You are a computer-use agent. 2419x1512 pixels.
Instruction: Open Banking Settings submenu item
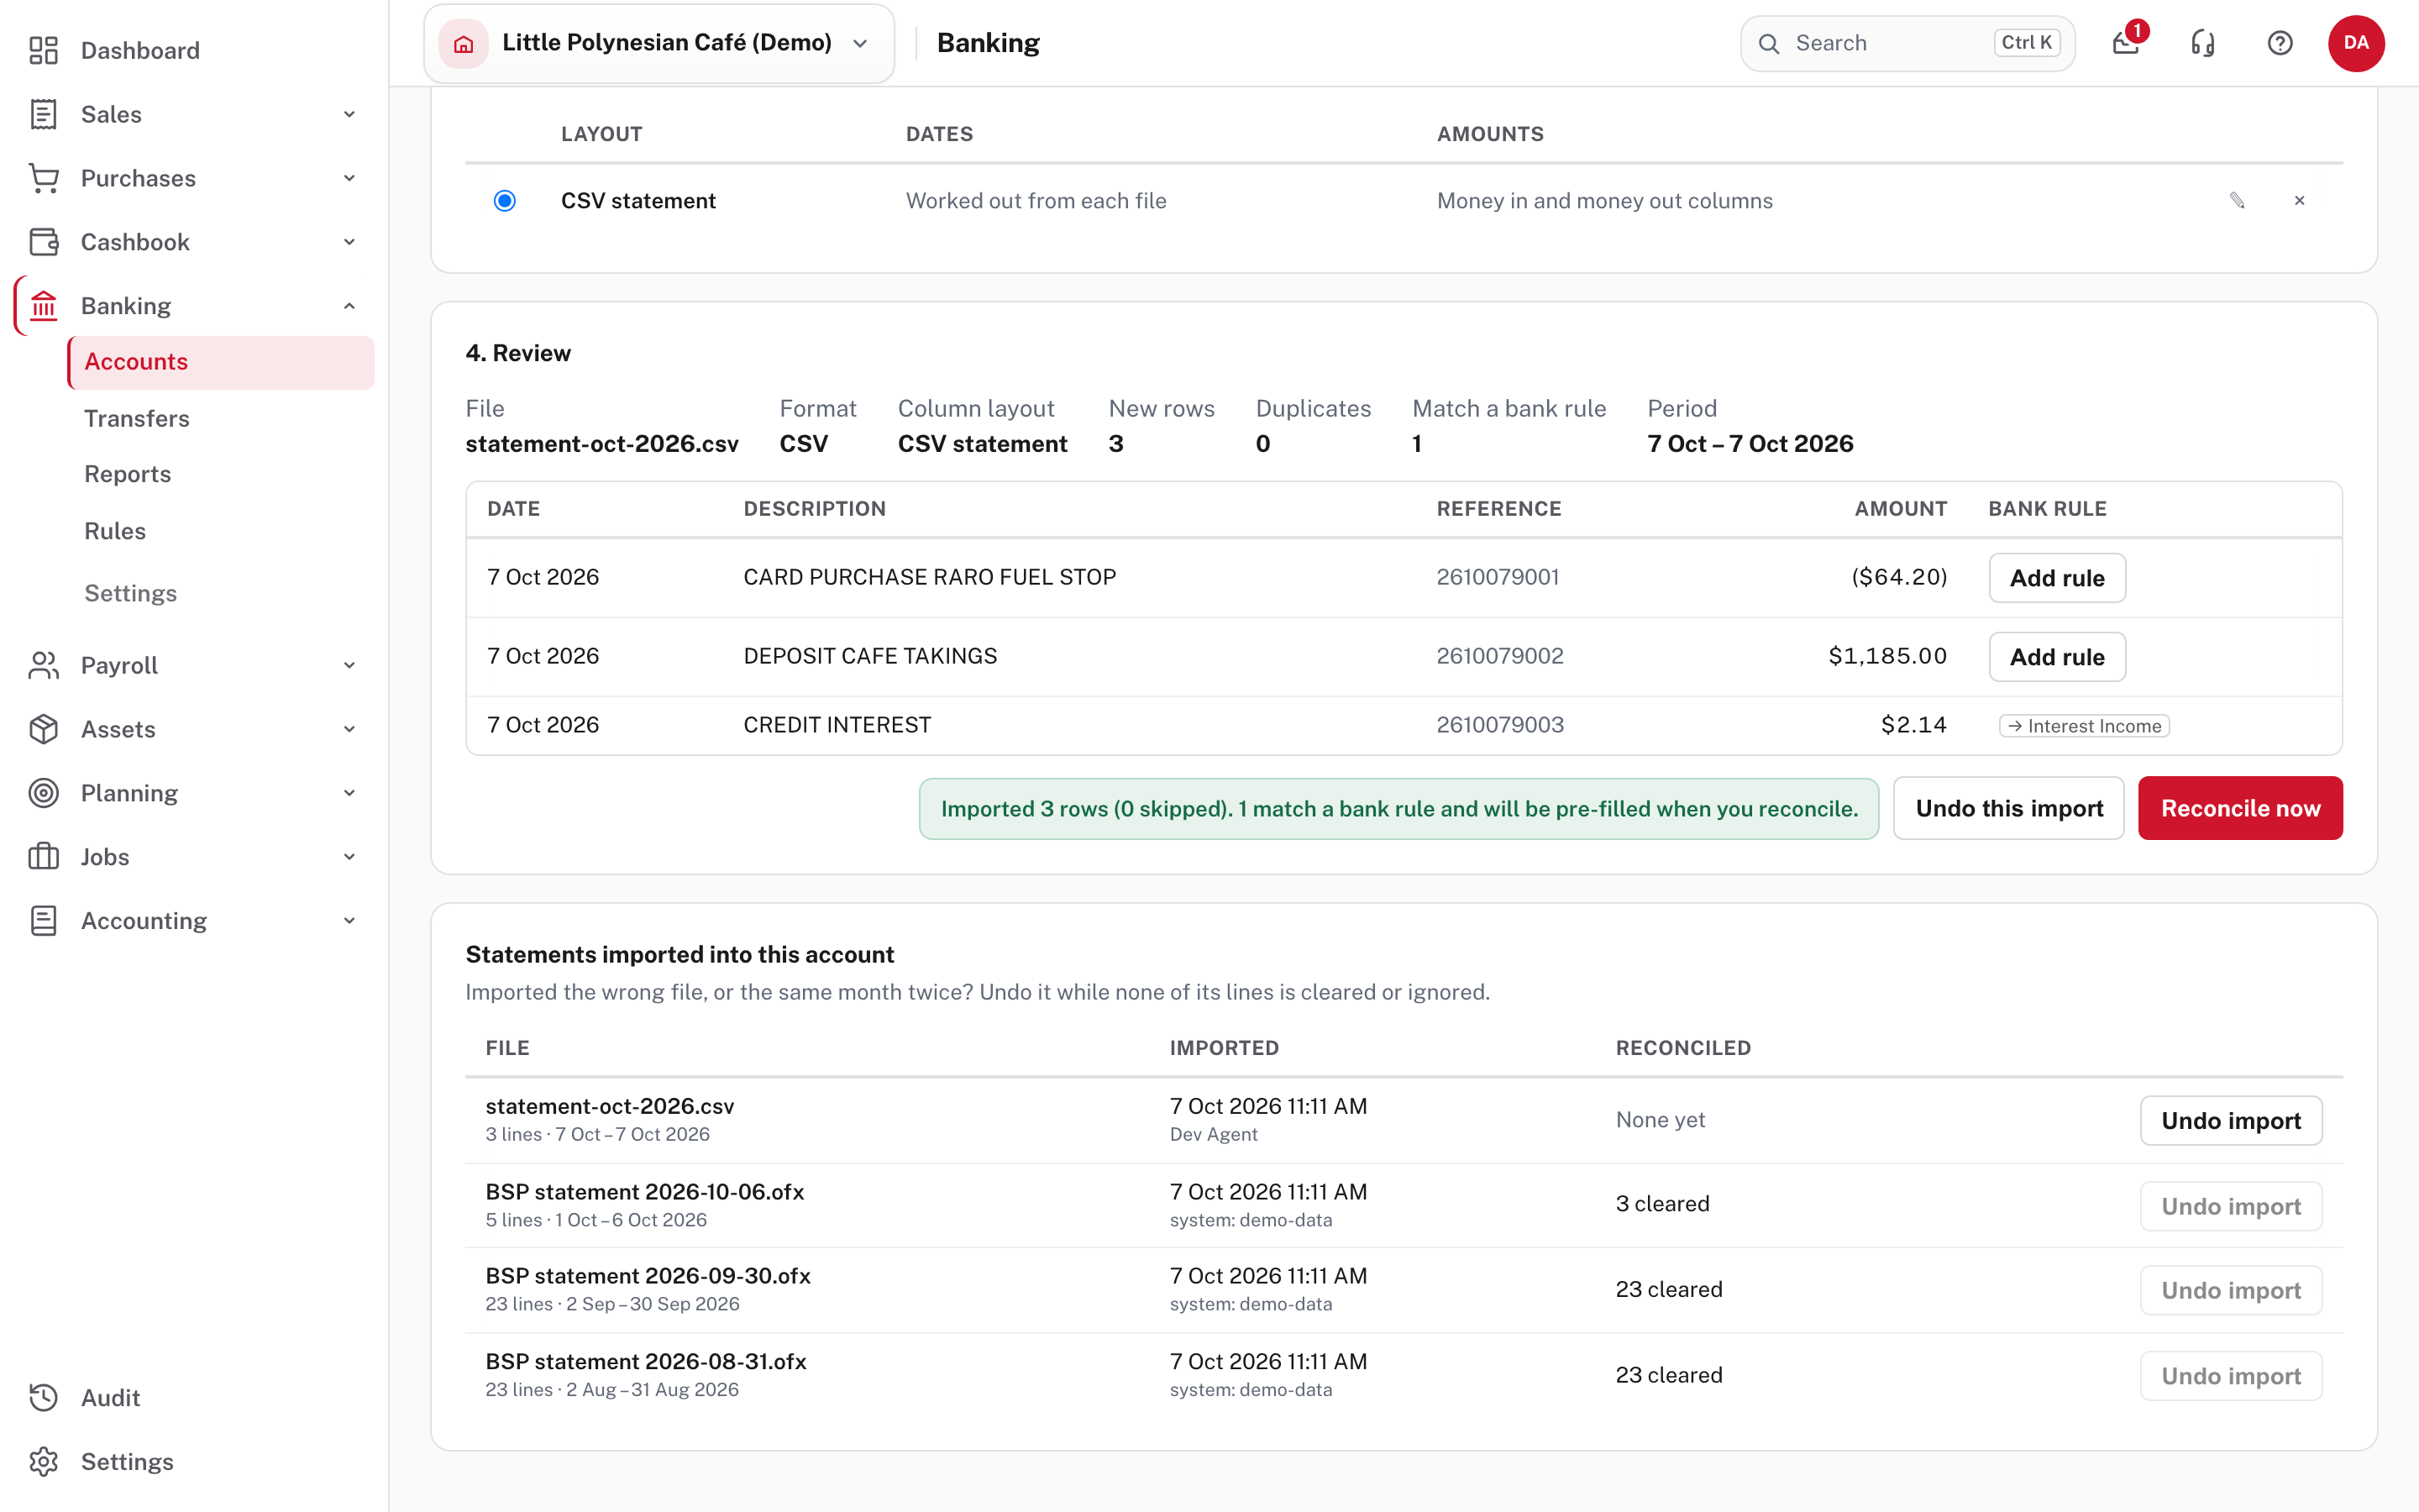point(131,593)
